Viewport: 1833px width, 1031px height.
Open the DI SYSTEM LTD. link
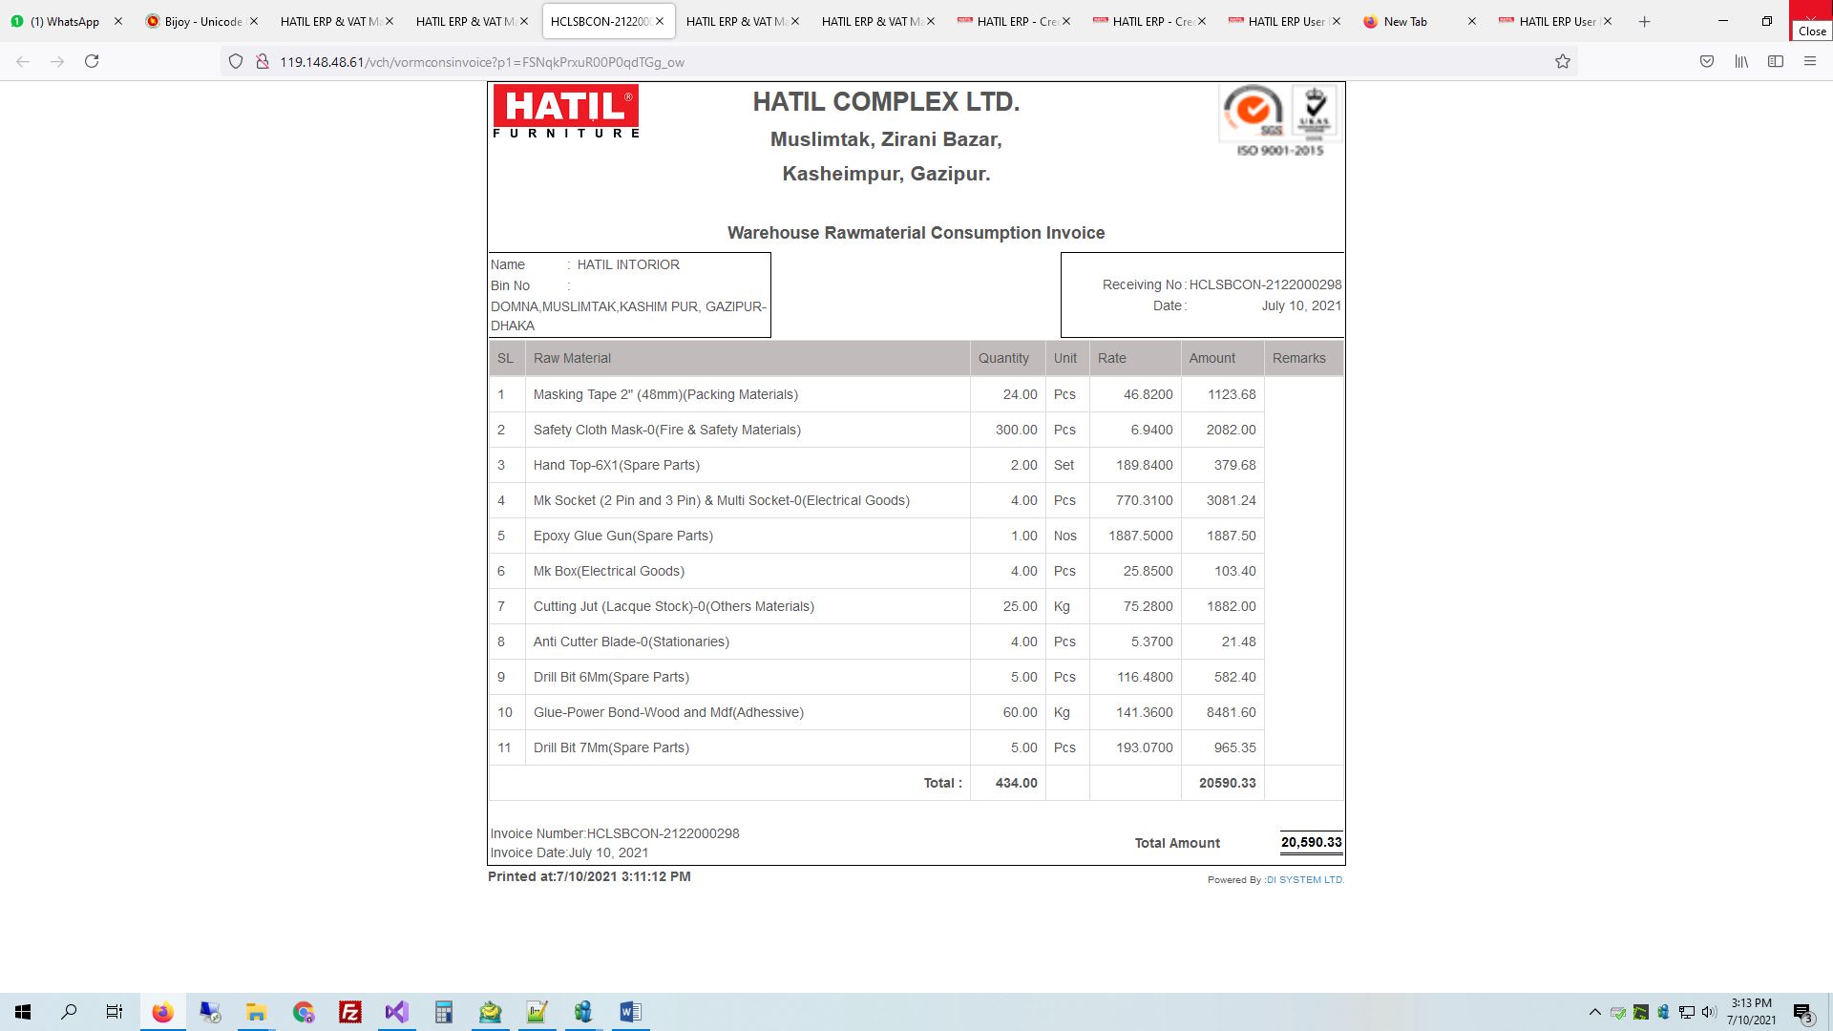point(1305,880)
